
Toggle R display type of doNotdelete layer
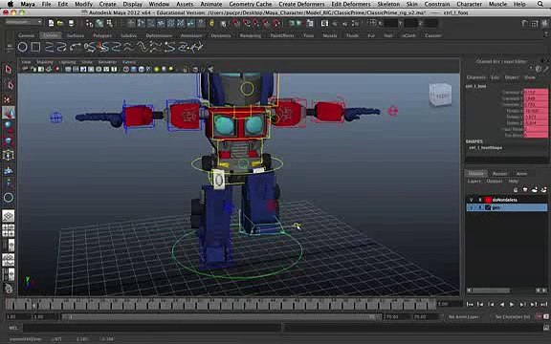click(480, 200)
